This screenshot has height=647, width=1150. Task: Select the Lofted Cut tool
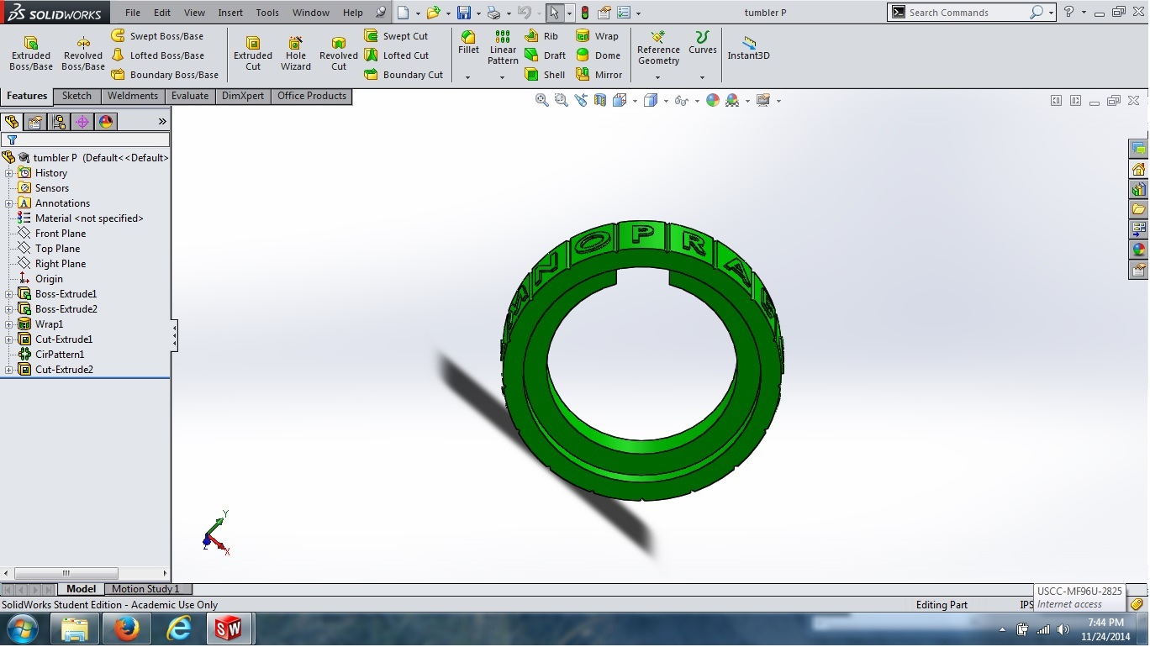pos(396,55)
